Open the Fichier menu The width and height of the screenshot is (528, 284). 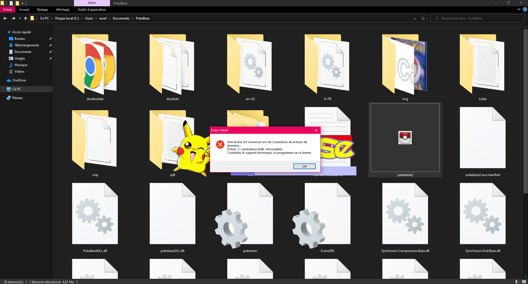click(x=8, y=10)
